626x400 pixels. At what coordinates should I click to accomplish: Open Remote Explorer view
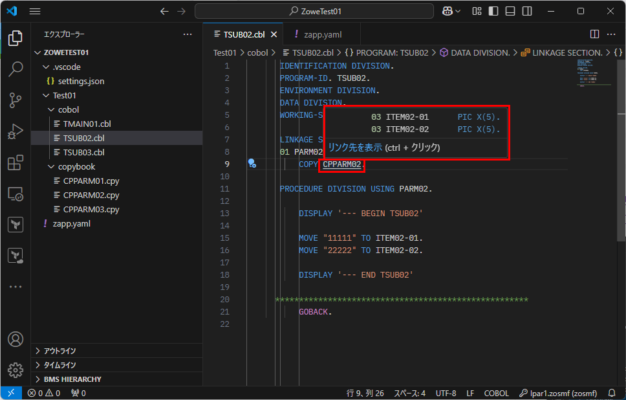[x=16, y=194]
